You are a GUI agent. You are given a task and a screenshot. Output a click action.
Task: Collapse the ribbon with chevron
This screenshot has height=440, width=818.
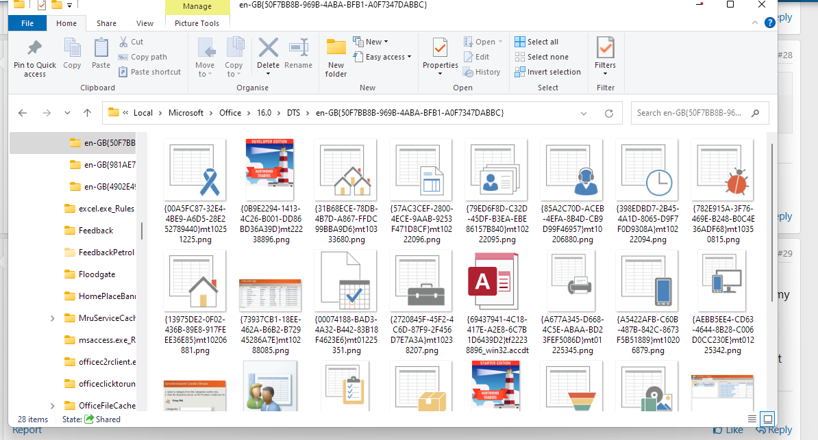coord(755,23)
